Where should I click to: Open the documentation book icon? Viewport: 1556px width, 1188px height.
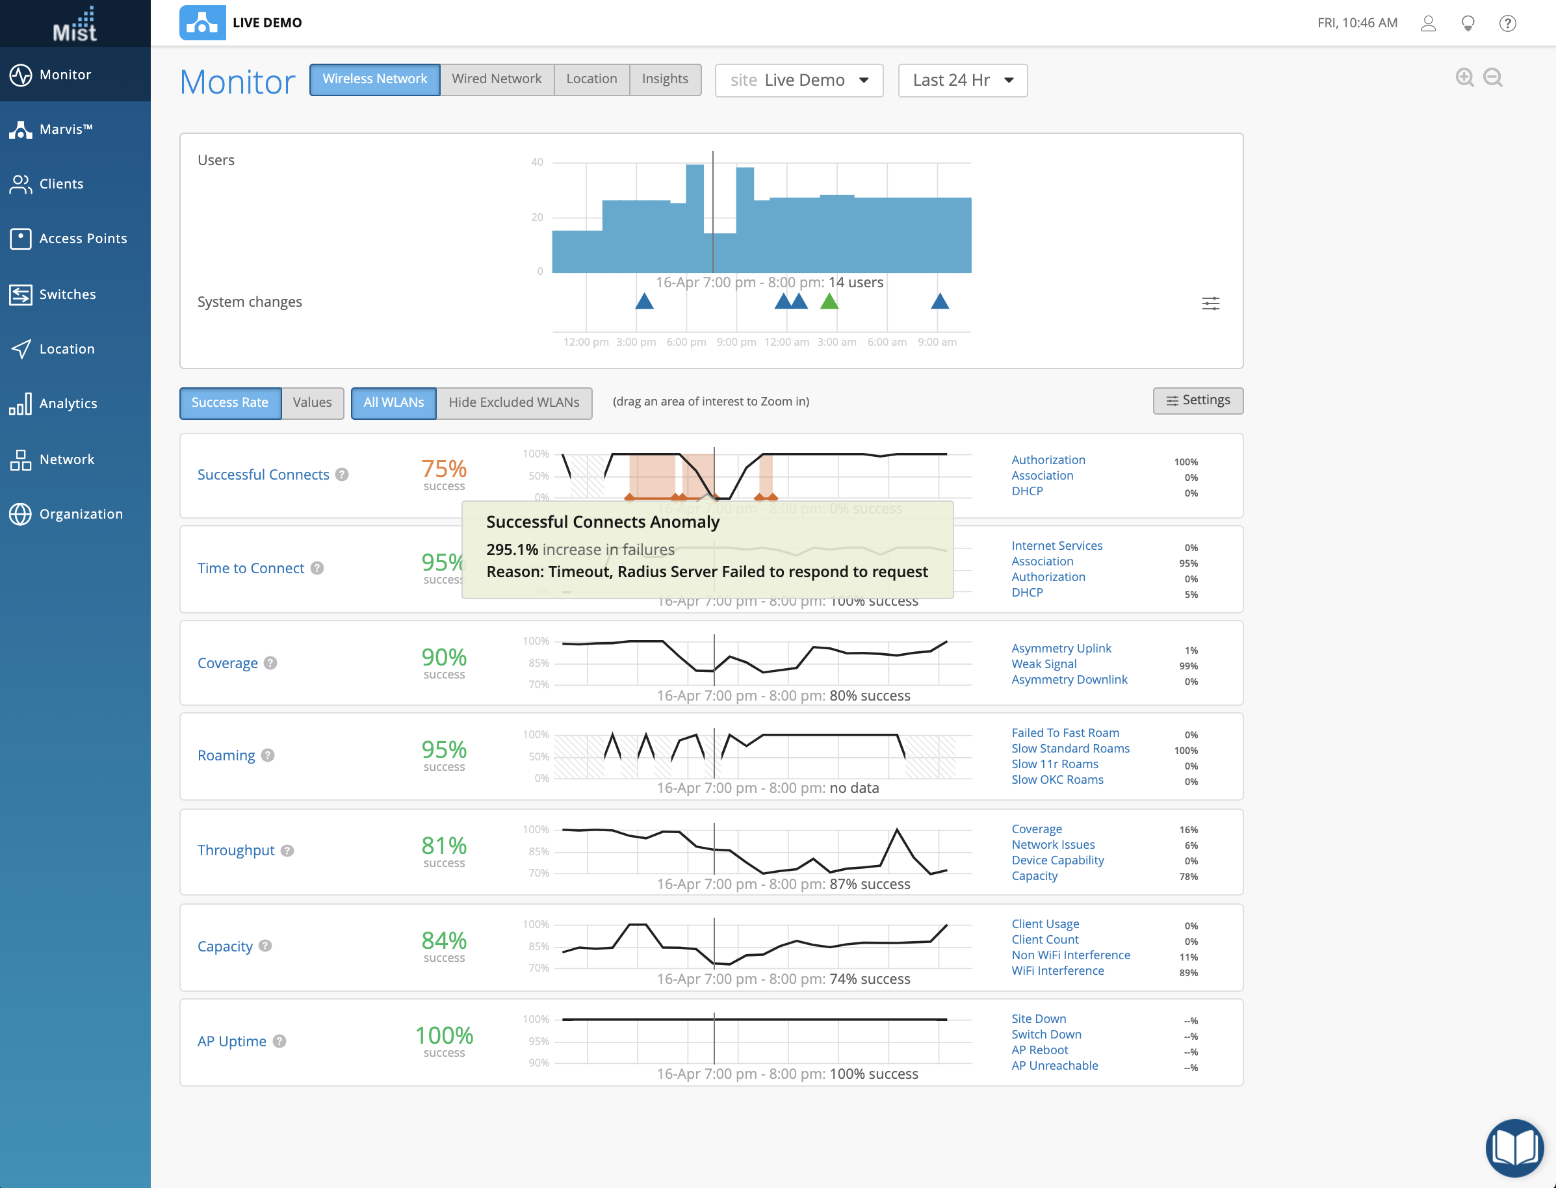coord(1514,1147)
